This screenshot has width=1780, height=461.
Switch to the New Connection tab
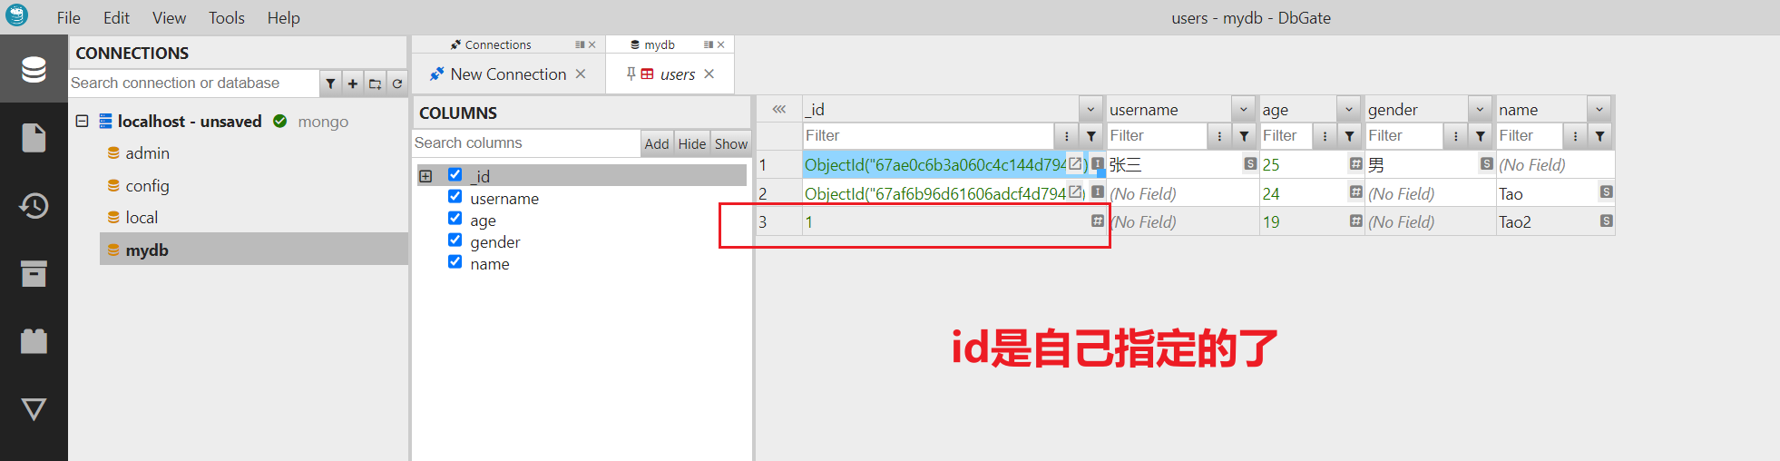507,74
